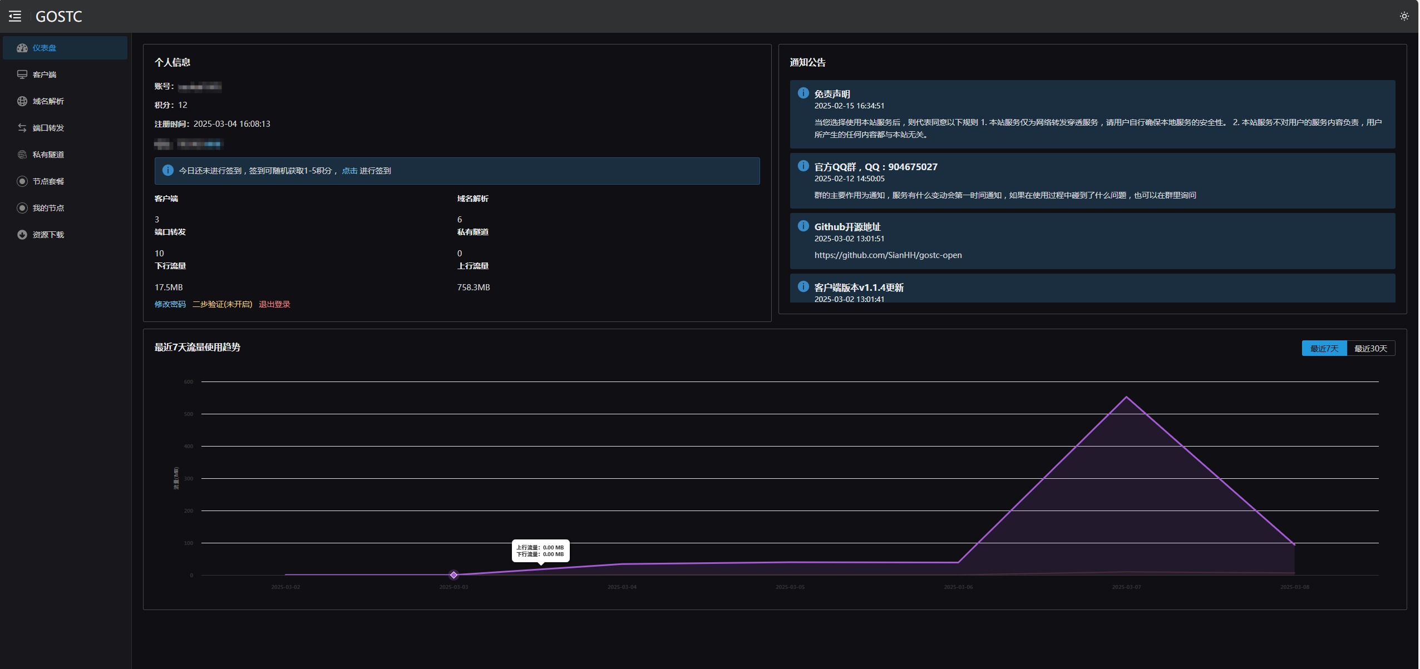Open the 私有隧道 sidebar icon
The height and width of the screenshot is (669, 1420).
pyautogui.click(x=22, y=155)
